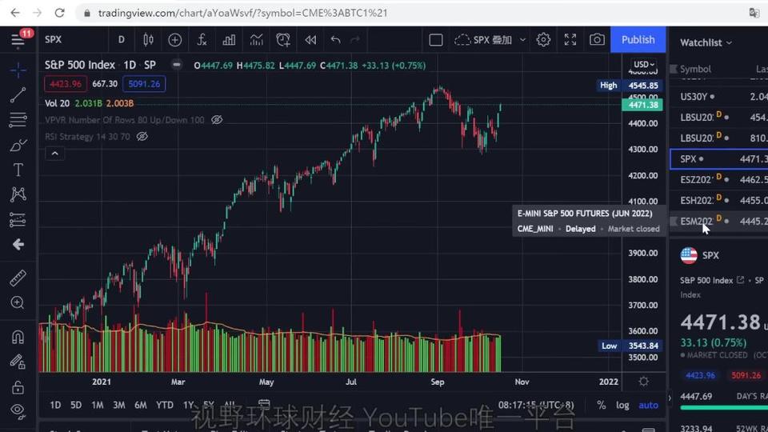
Task: Toggle magnet mode
Action: coord(18,337)
